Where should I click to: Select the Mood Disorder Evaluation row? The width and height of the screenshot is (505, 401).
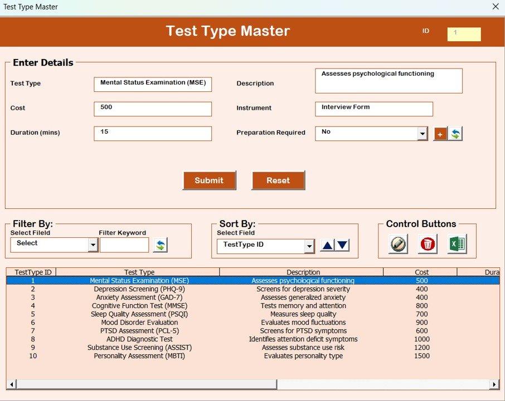253,322
